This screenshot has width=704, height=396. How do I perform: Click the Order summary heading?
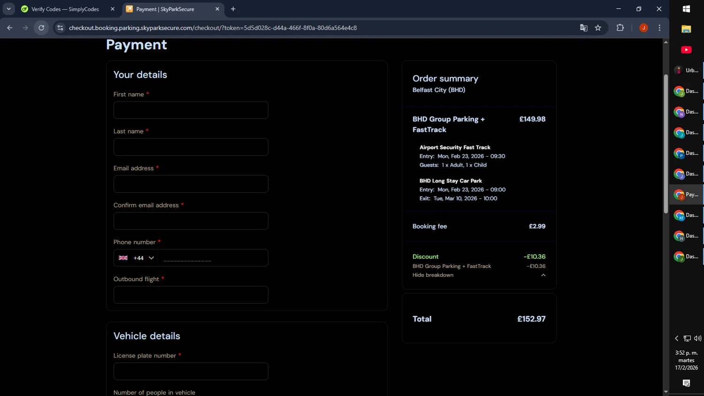[445, 78]
